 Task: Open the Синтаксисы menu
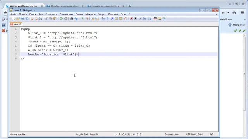coord(66,14)
